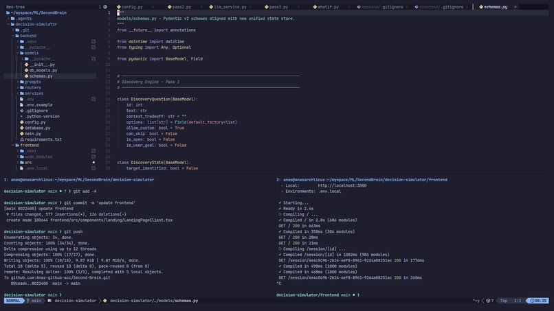Click the ignored marker next to .venv
The image size is (554, 311).
click(93, 42)
